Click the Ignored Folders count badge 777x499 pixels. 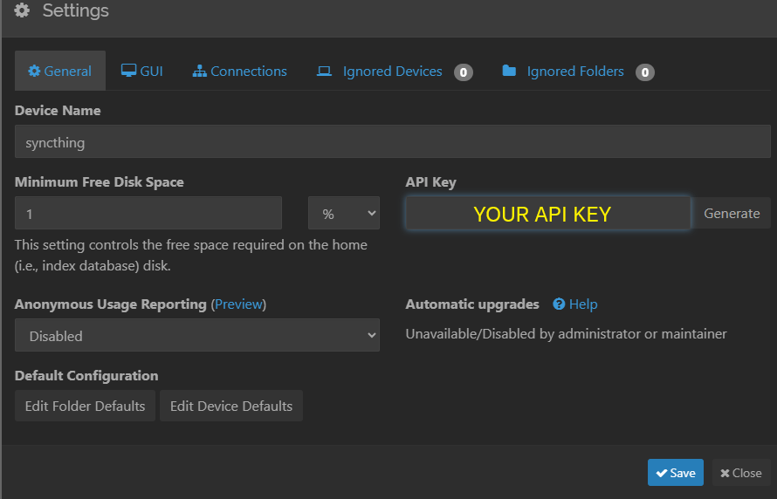click(644, 72)
